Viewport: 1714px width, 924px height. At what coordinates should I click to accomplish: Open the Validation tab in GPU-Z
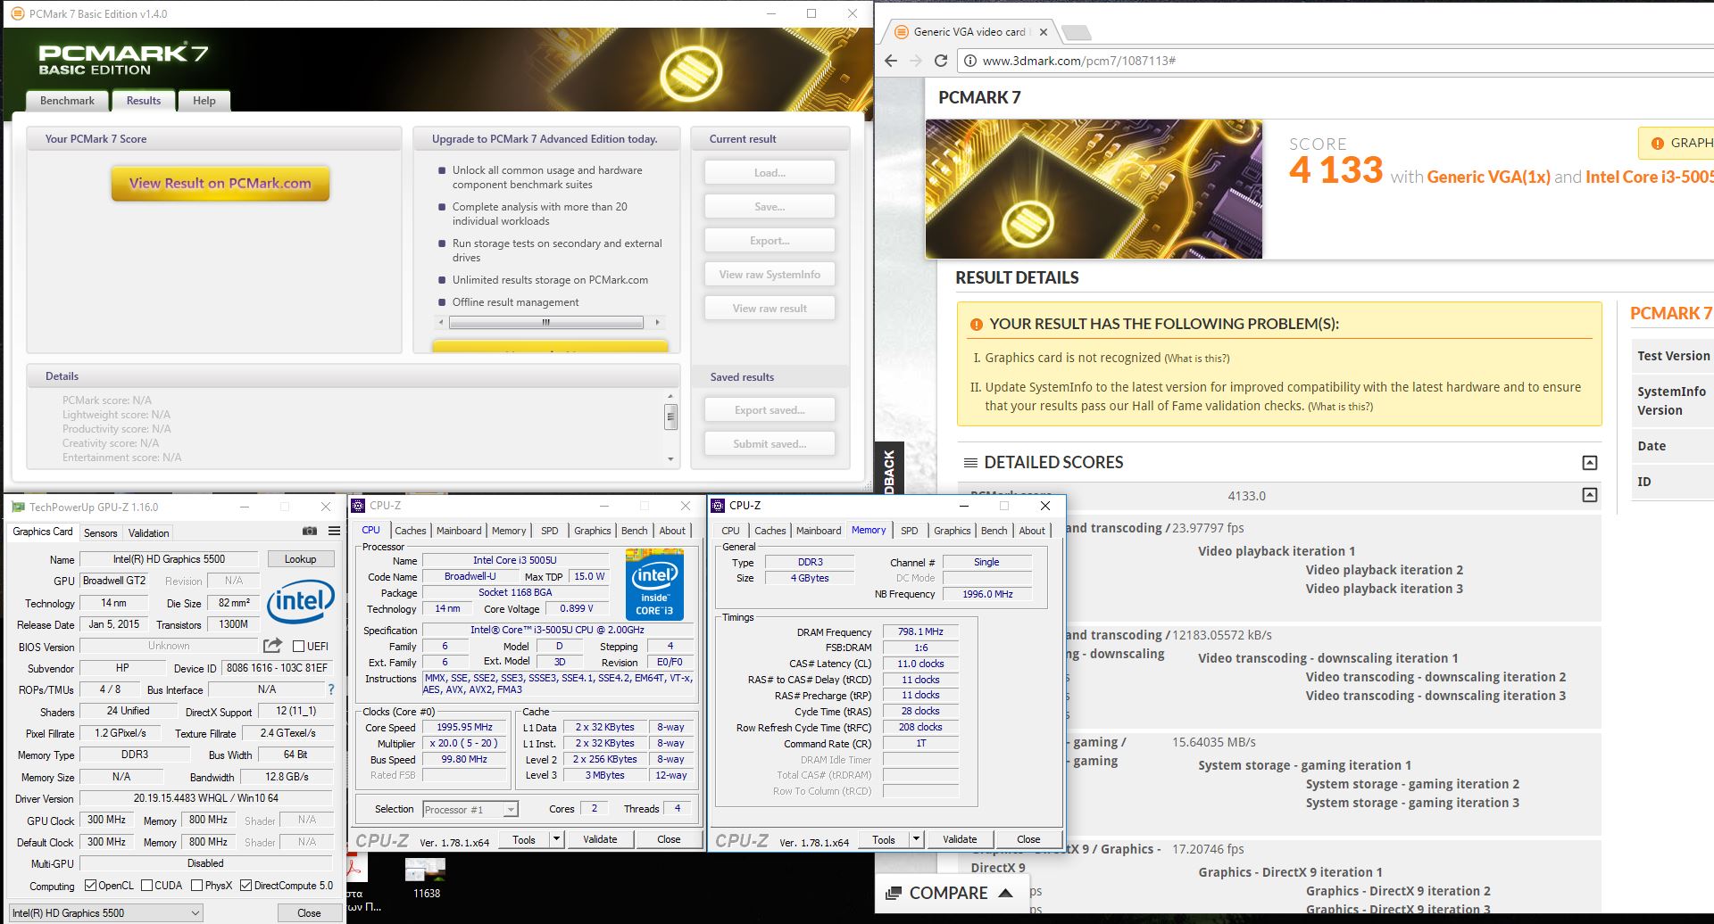(x=148, y=532)
